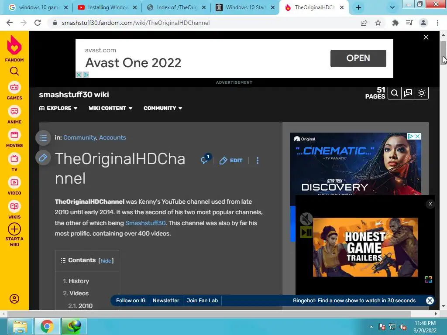Switch to Windows 10 Start tab
The image size is (447, 335).
pos(245,7)
